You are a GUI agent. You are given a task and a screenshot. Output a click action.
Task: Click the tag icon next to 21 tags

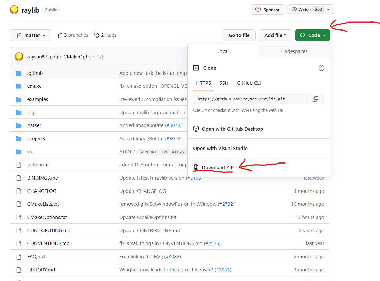(97, 35)
